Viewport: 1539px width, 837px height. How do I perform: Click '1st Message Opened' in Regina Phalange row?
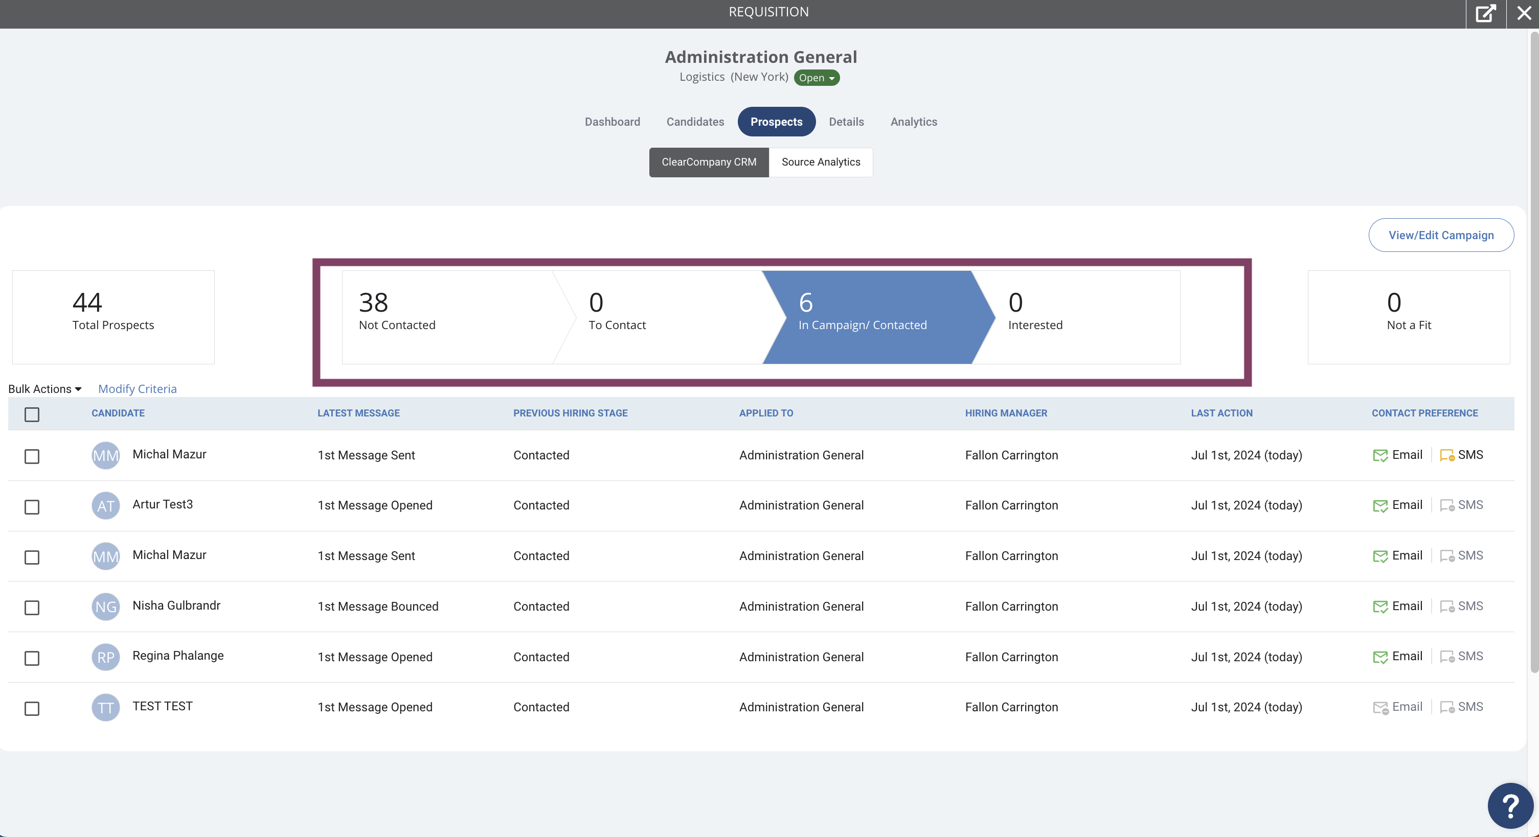[375, 657]
